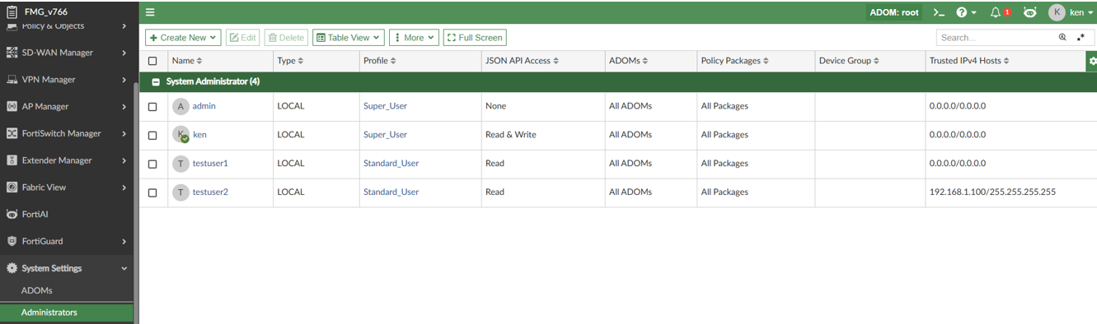
Task: Open testuser1's Standard_User profile link
Action: coord(391,164)
